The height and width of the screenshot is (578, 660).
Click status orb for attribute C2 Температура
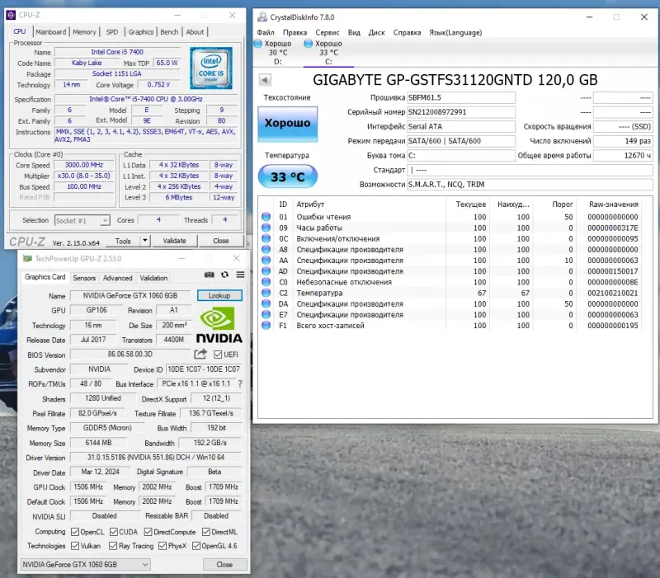[x=266, y=293]
